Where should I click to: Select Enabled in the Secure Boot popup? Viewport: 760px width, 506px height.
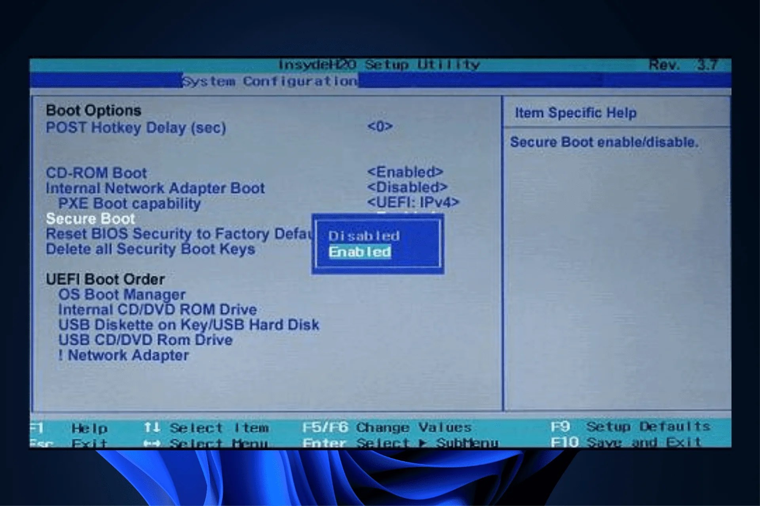[x=360, y=252]
